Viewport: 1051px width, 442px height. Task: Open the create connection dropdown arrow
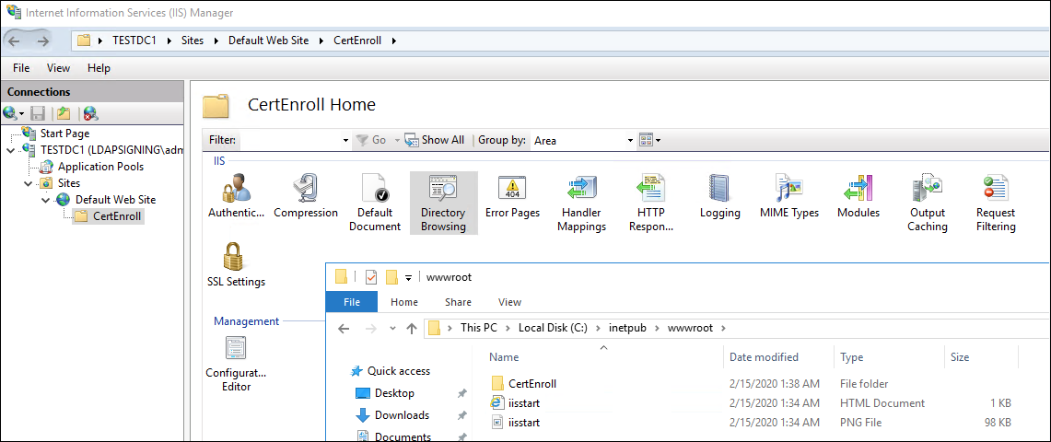21,114
